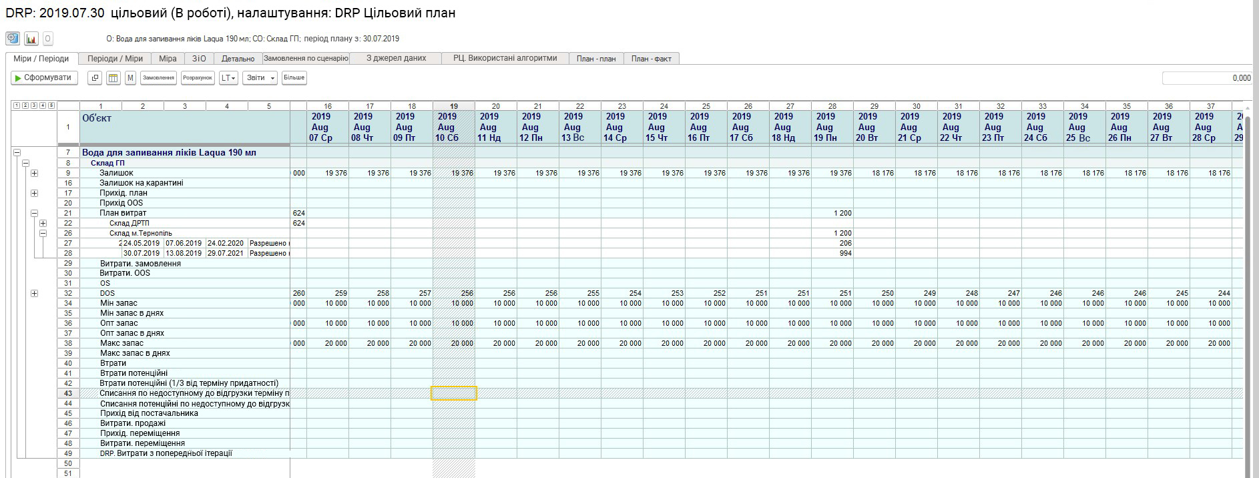Screen dimensions: 1259x478
Task: Select the Витрати. продажі row label
Action: pos(133,423)
